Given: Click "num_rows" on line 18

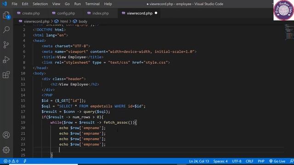Looking at the screenshot, I should click(x=81, y=117).
